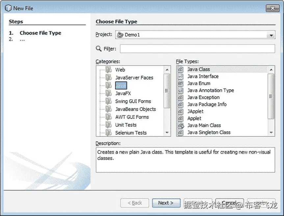The image size is (284, 216).
Task: Click the Categories list scroll up arrow
Action: [167, 70]
